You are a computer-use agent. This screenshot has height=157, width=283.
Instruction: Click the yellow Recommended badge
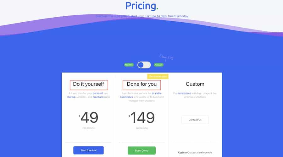[x=158, y=77]
